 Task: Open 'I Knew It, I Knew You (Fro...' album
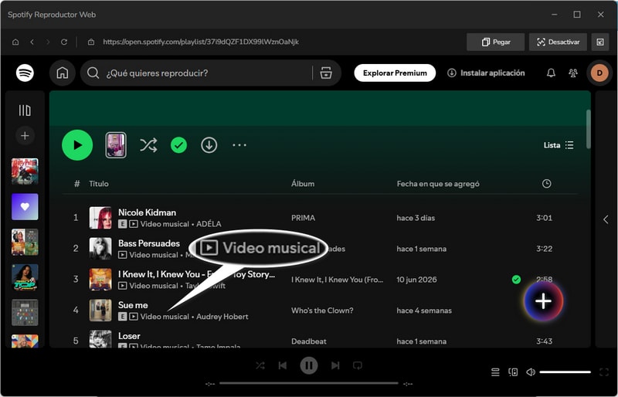coord(337,280)
